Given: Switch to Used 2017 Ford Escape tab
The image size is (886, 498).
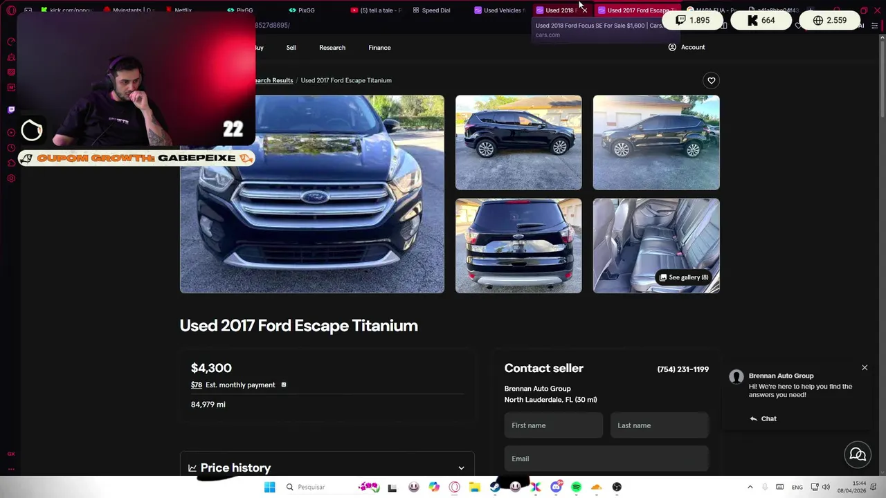Looking at the screenshot, I should 635,10.
